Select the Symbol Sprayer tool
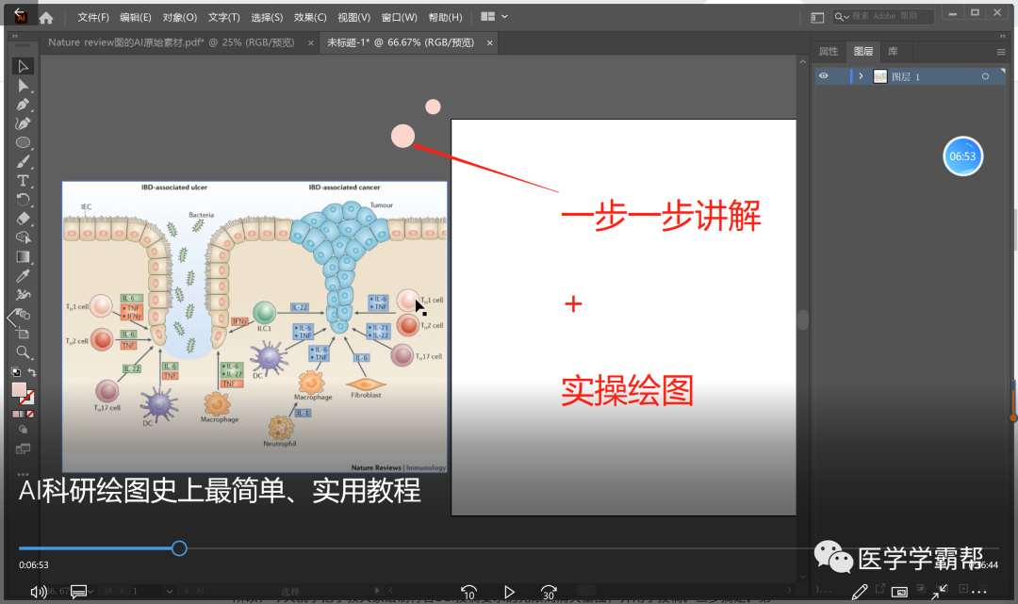 pos(23,295)
